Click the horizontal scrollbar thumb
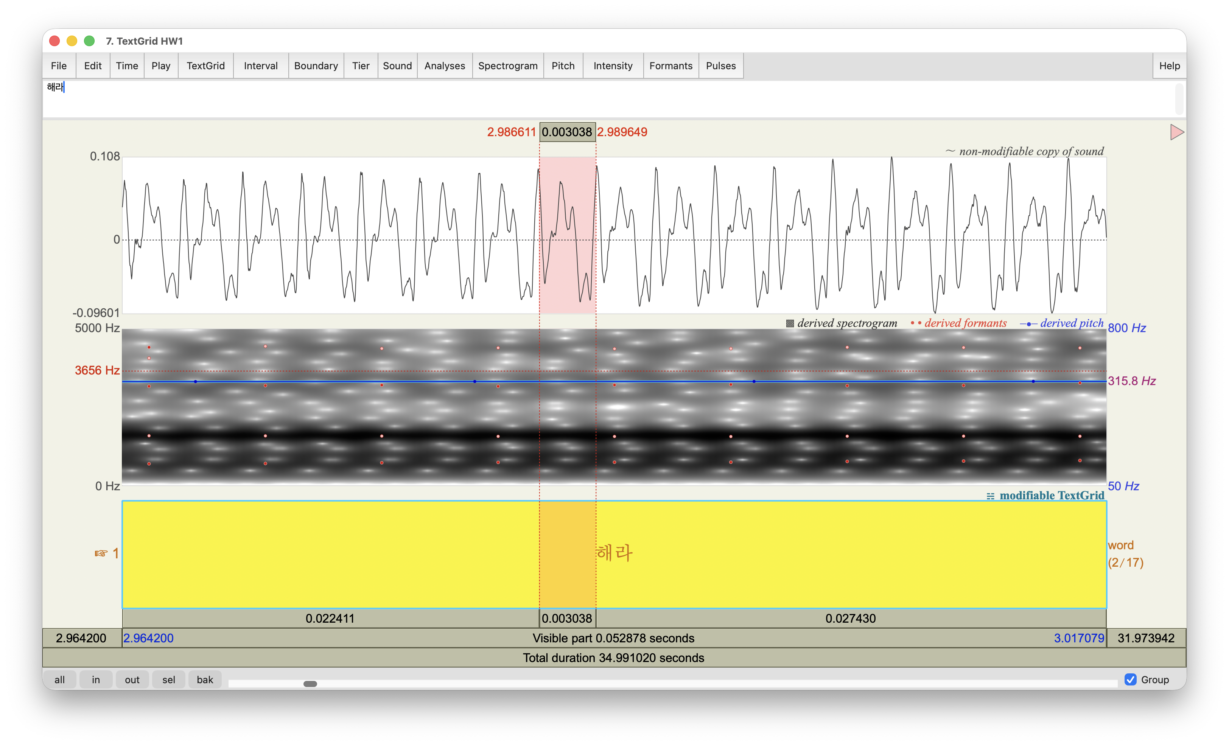 [310, 684]
